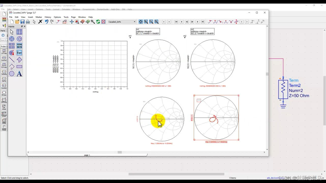This screenshot has height=183, width=326.
Task: Select the Smith Chart palette icon
Action: tap(19, 39)
